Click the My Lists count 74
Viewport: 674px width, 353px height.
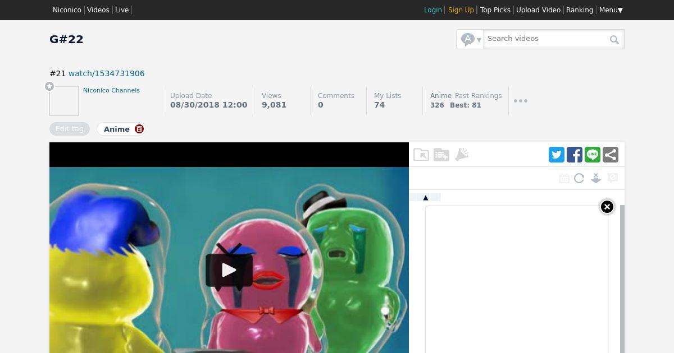tap(380, 105)
